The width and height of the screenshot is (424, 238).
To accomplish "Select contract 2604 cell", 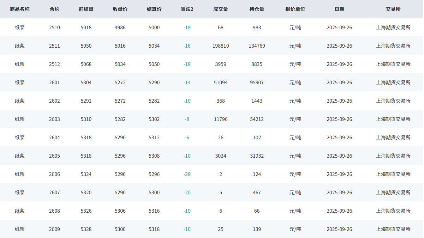I will 54,138.
